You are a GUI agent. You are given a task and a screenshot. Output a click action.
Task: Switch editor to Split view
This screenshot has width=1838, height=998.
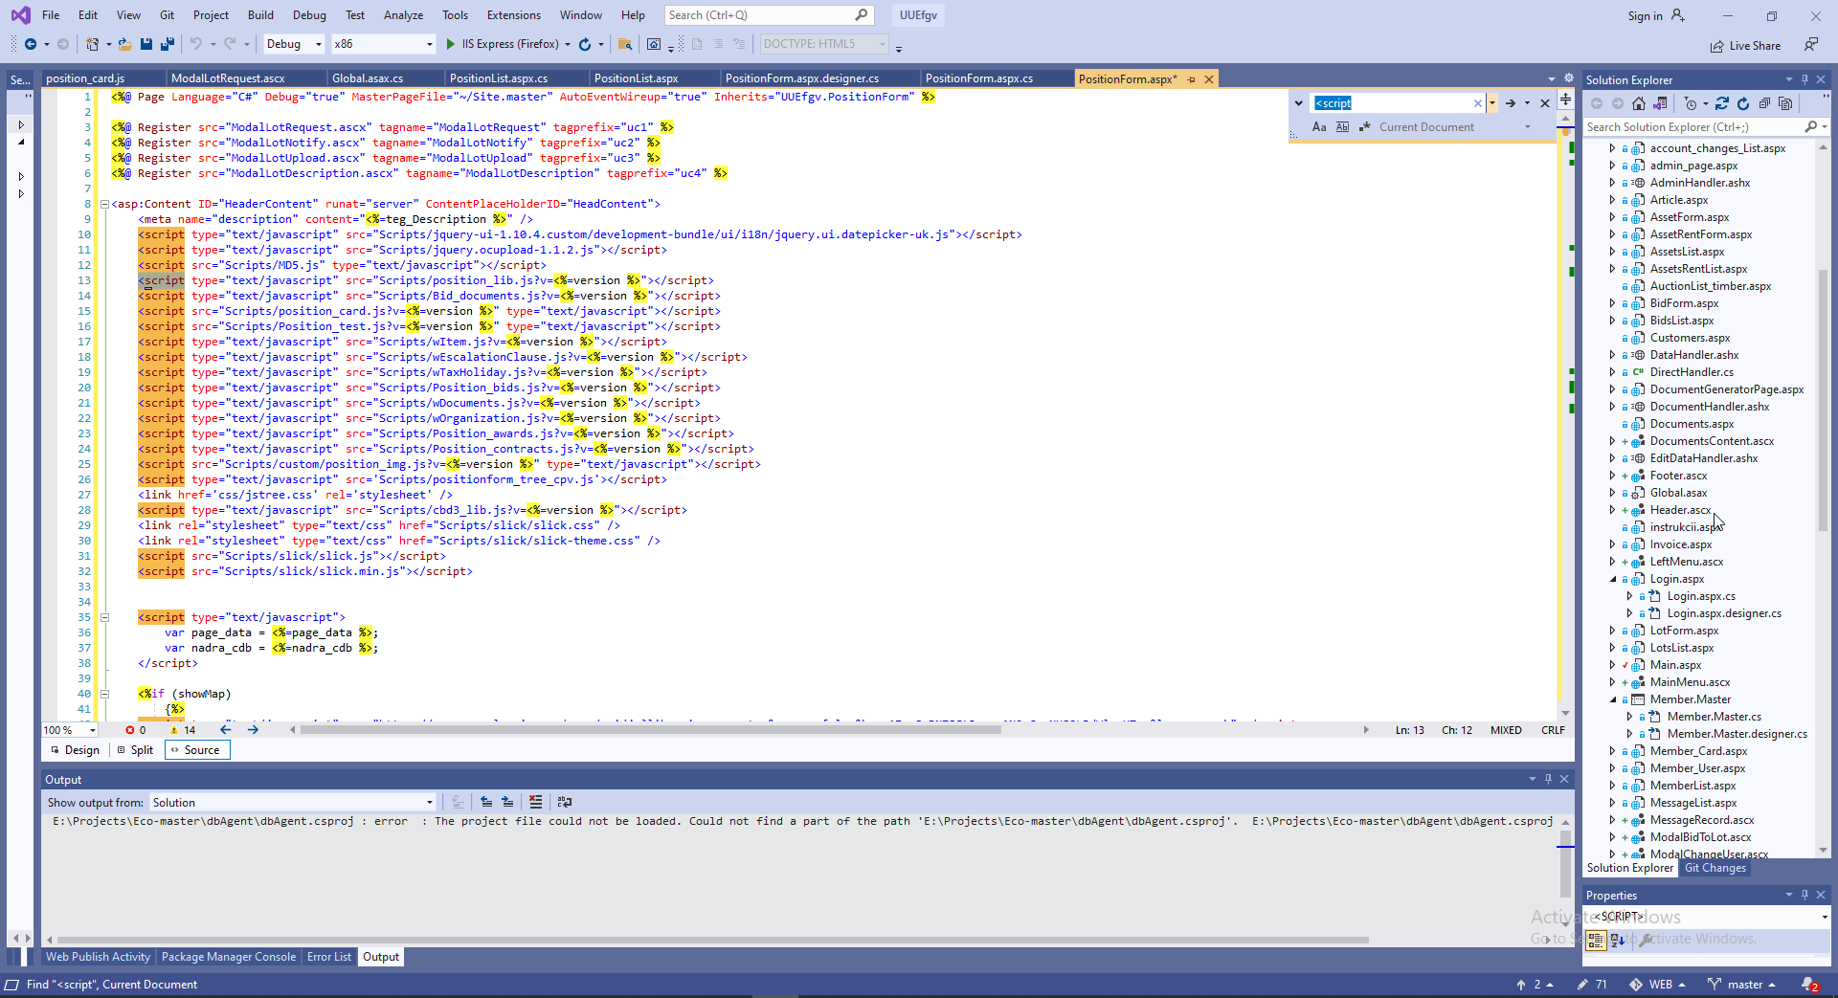click(135, 750)
